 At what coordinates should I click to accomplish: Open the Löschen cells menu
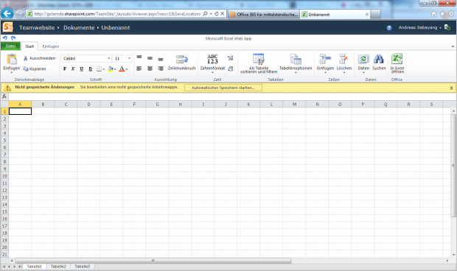coord(344,63)
